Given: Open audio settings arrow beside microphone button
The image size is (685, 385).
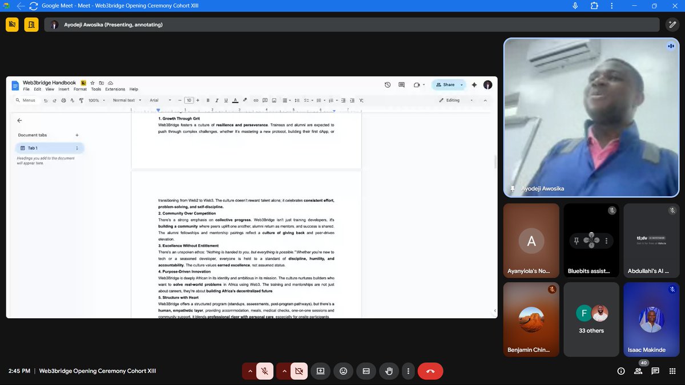Looking at the screenshot, I should tap(249, 371).
